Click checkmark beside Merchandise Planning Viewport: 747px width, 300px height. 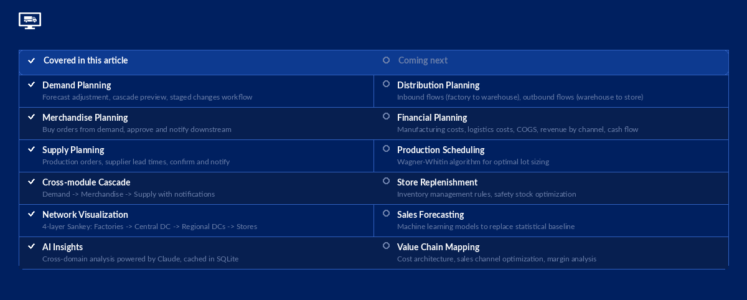coord(31,116)
